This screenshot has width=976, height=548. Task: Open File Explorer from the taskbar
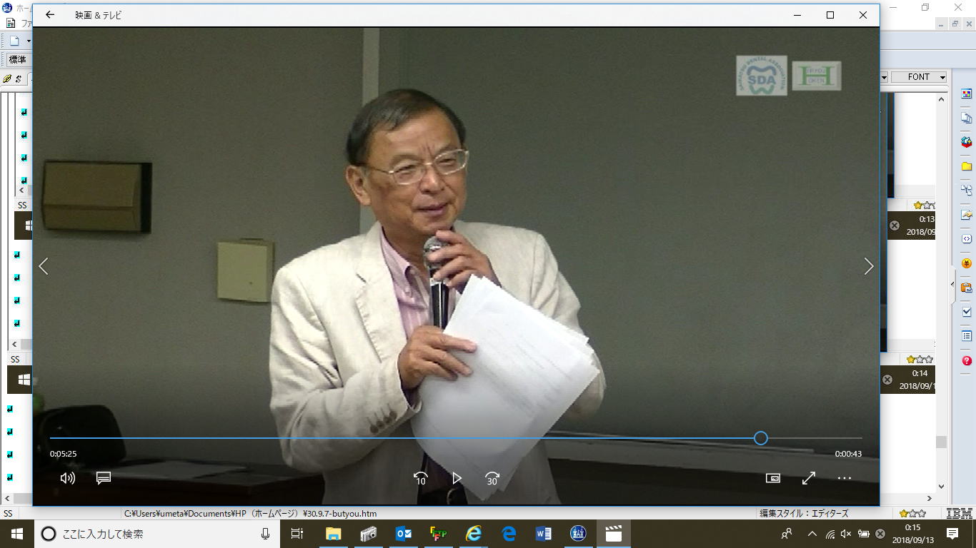(x=333, y=534)
